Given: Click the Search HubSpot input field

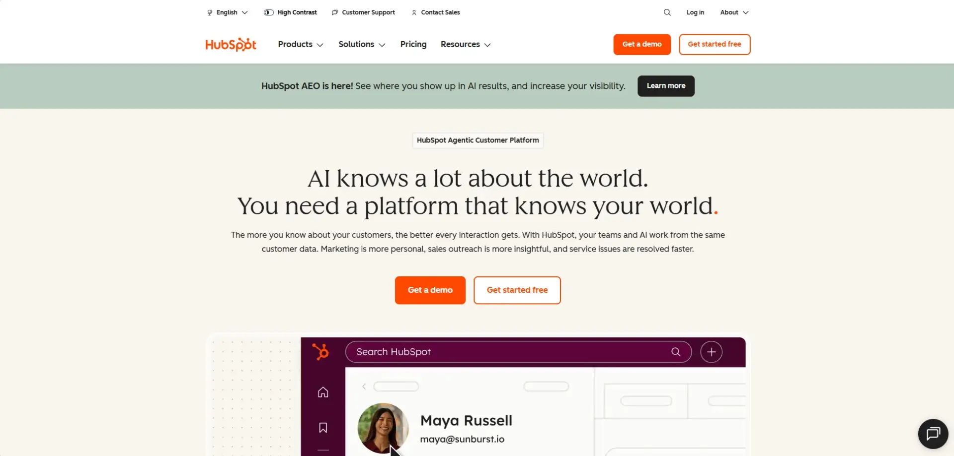Looking at the screenshot, I should tap(518, 352).
